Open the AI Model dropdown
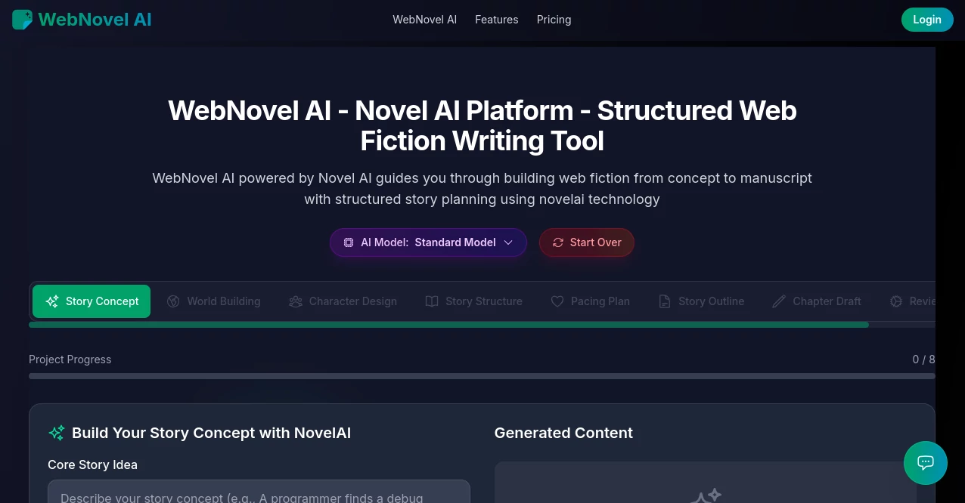 428,242
